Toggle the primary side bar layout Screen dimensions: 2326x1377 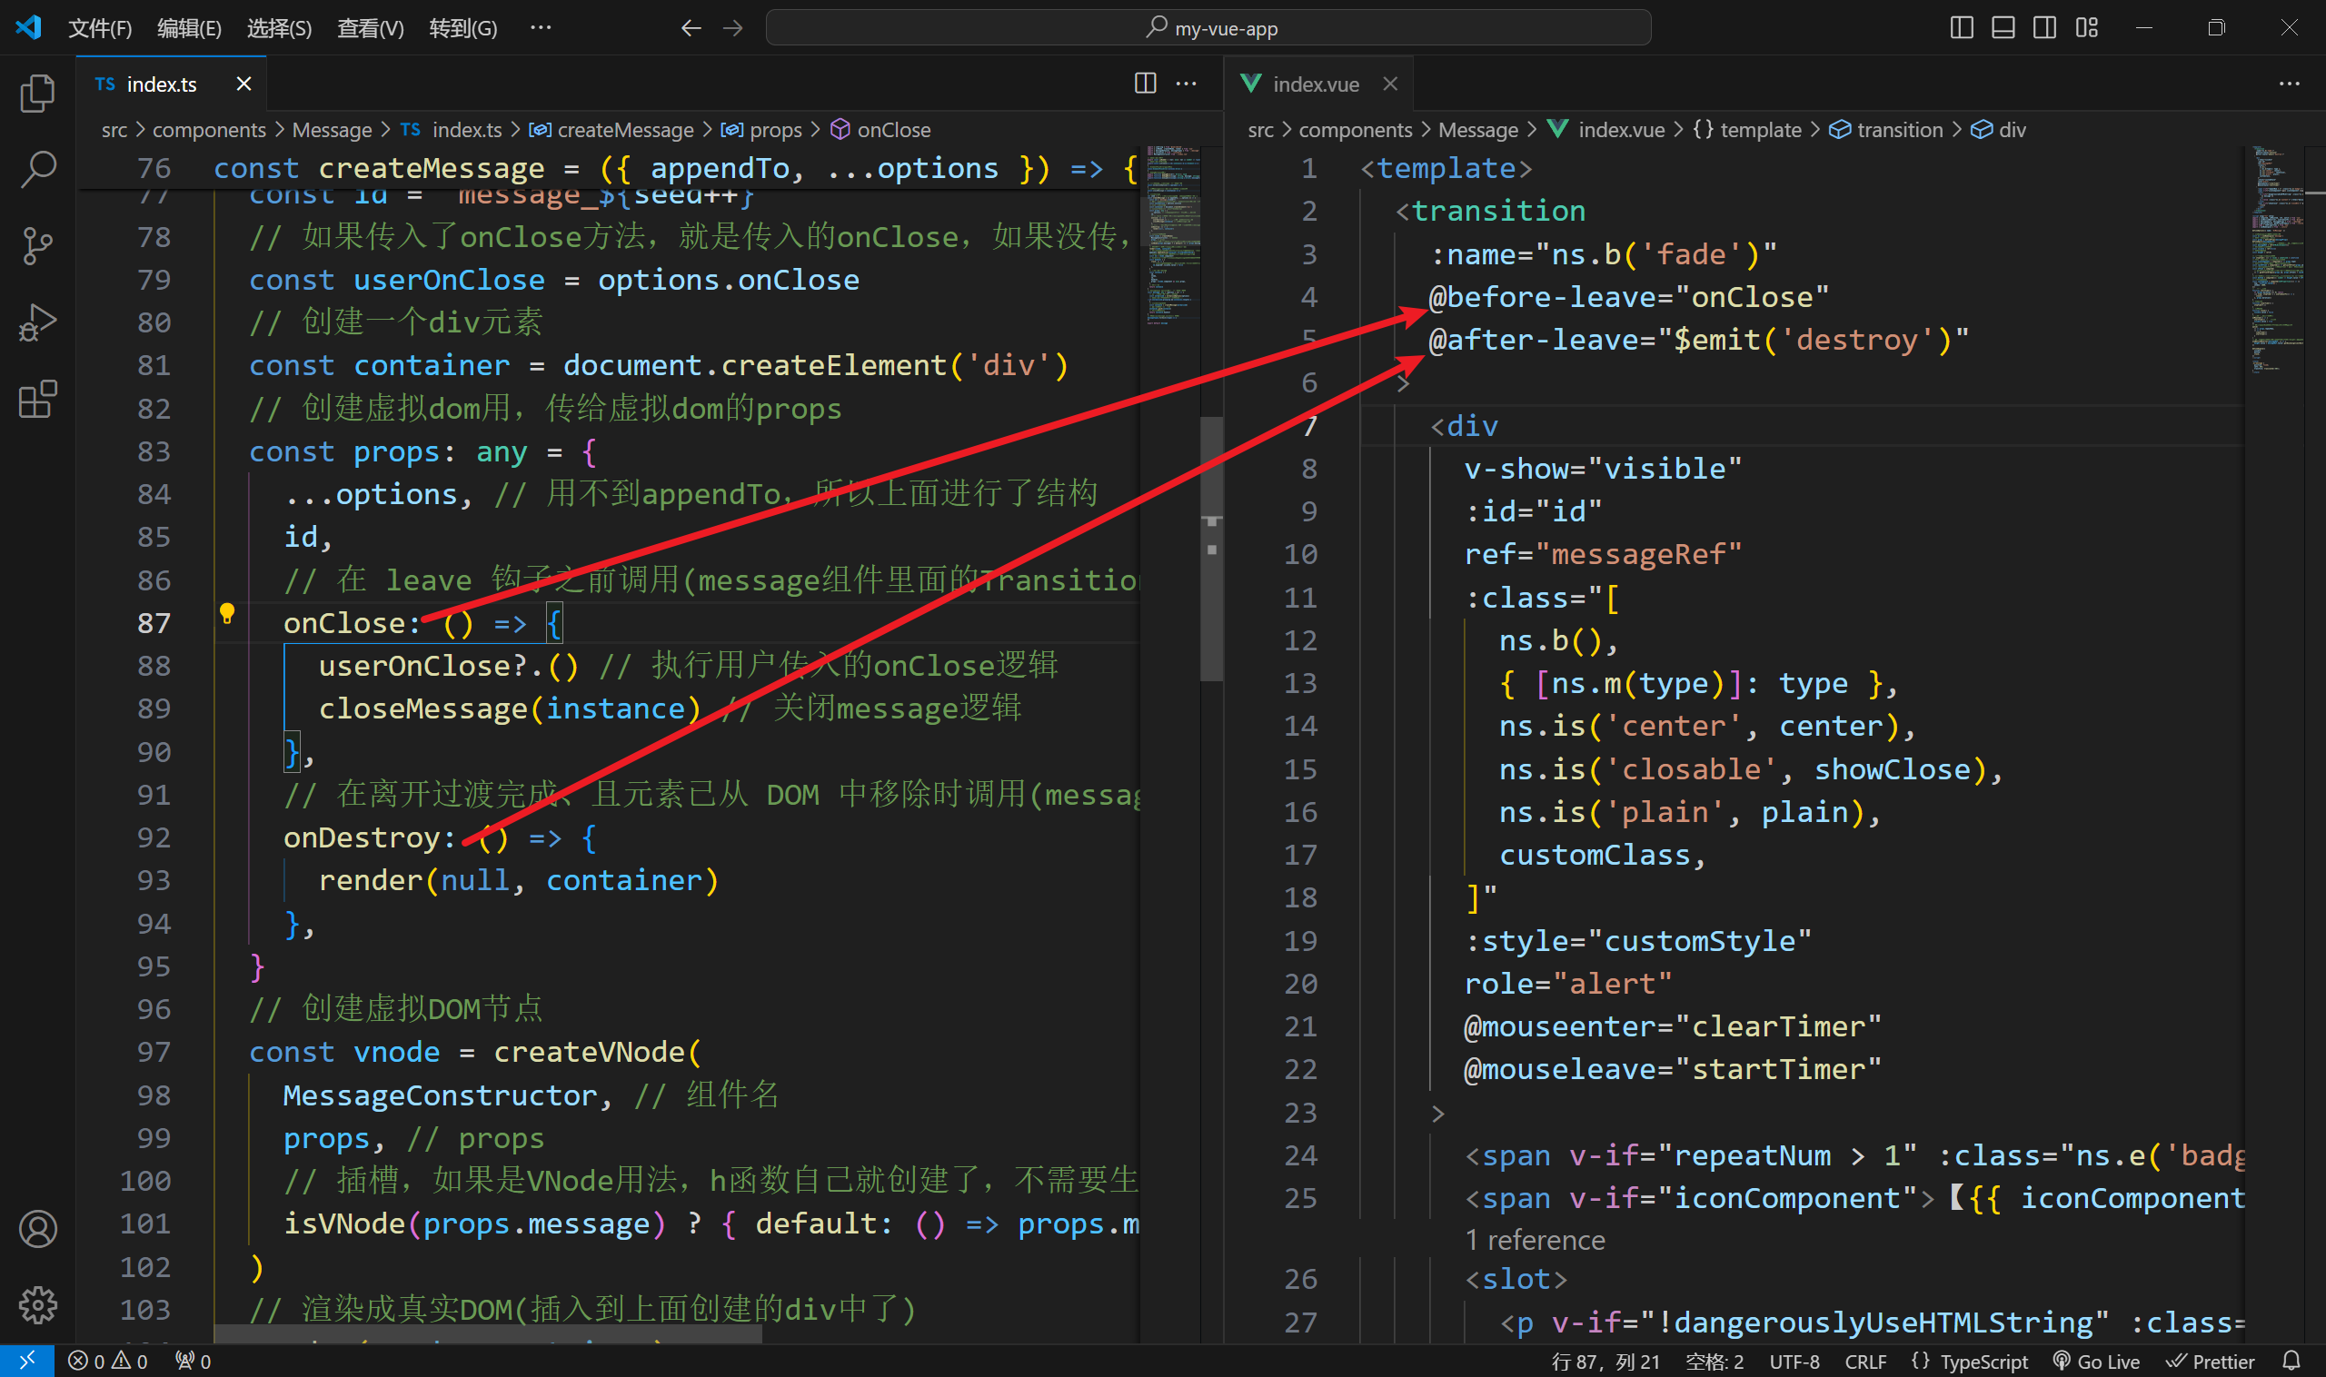[1962, 28]
